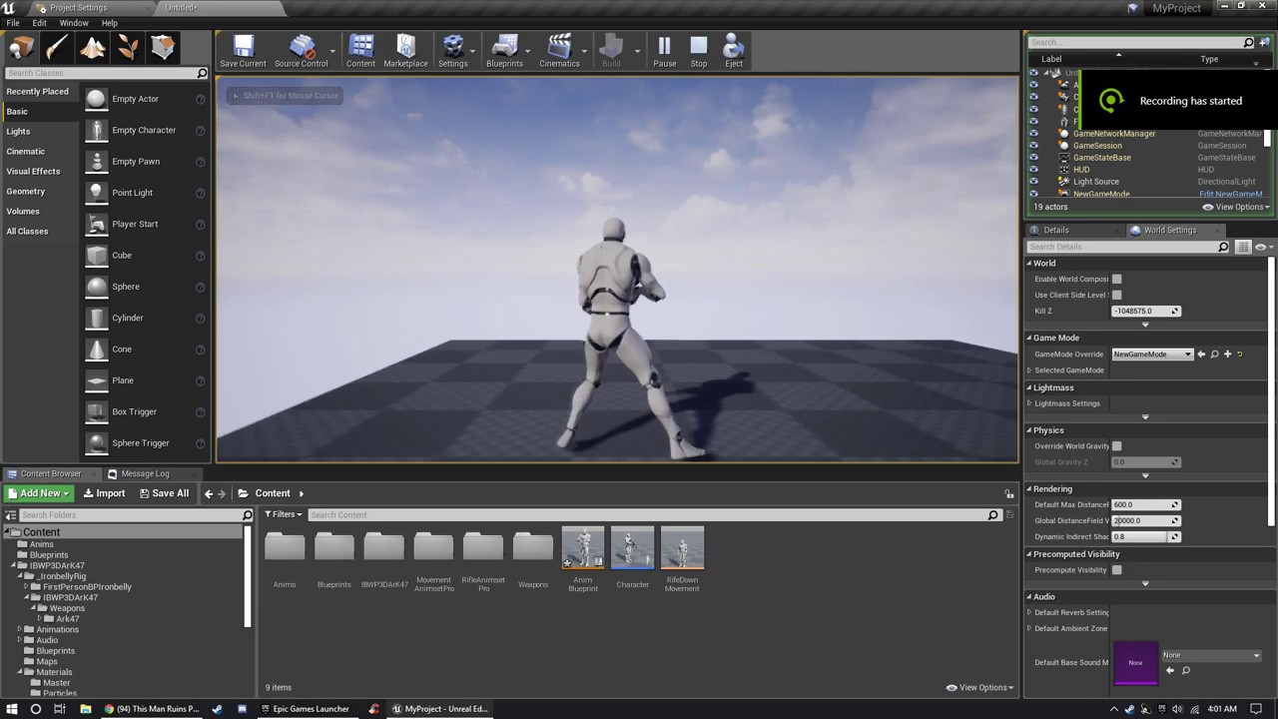Toggle visibility of GameNetworkManager actor

(x=1033, y=134)
